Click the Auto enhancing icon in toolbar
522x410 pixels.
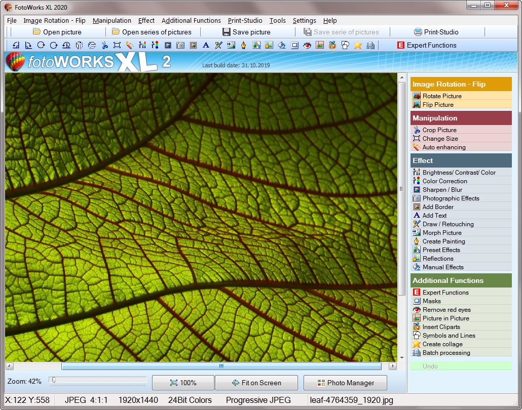pyautogui.click(x=130, y=45)
